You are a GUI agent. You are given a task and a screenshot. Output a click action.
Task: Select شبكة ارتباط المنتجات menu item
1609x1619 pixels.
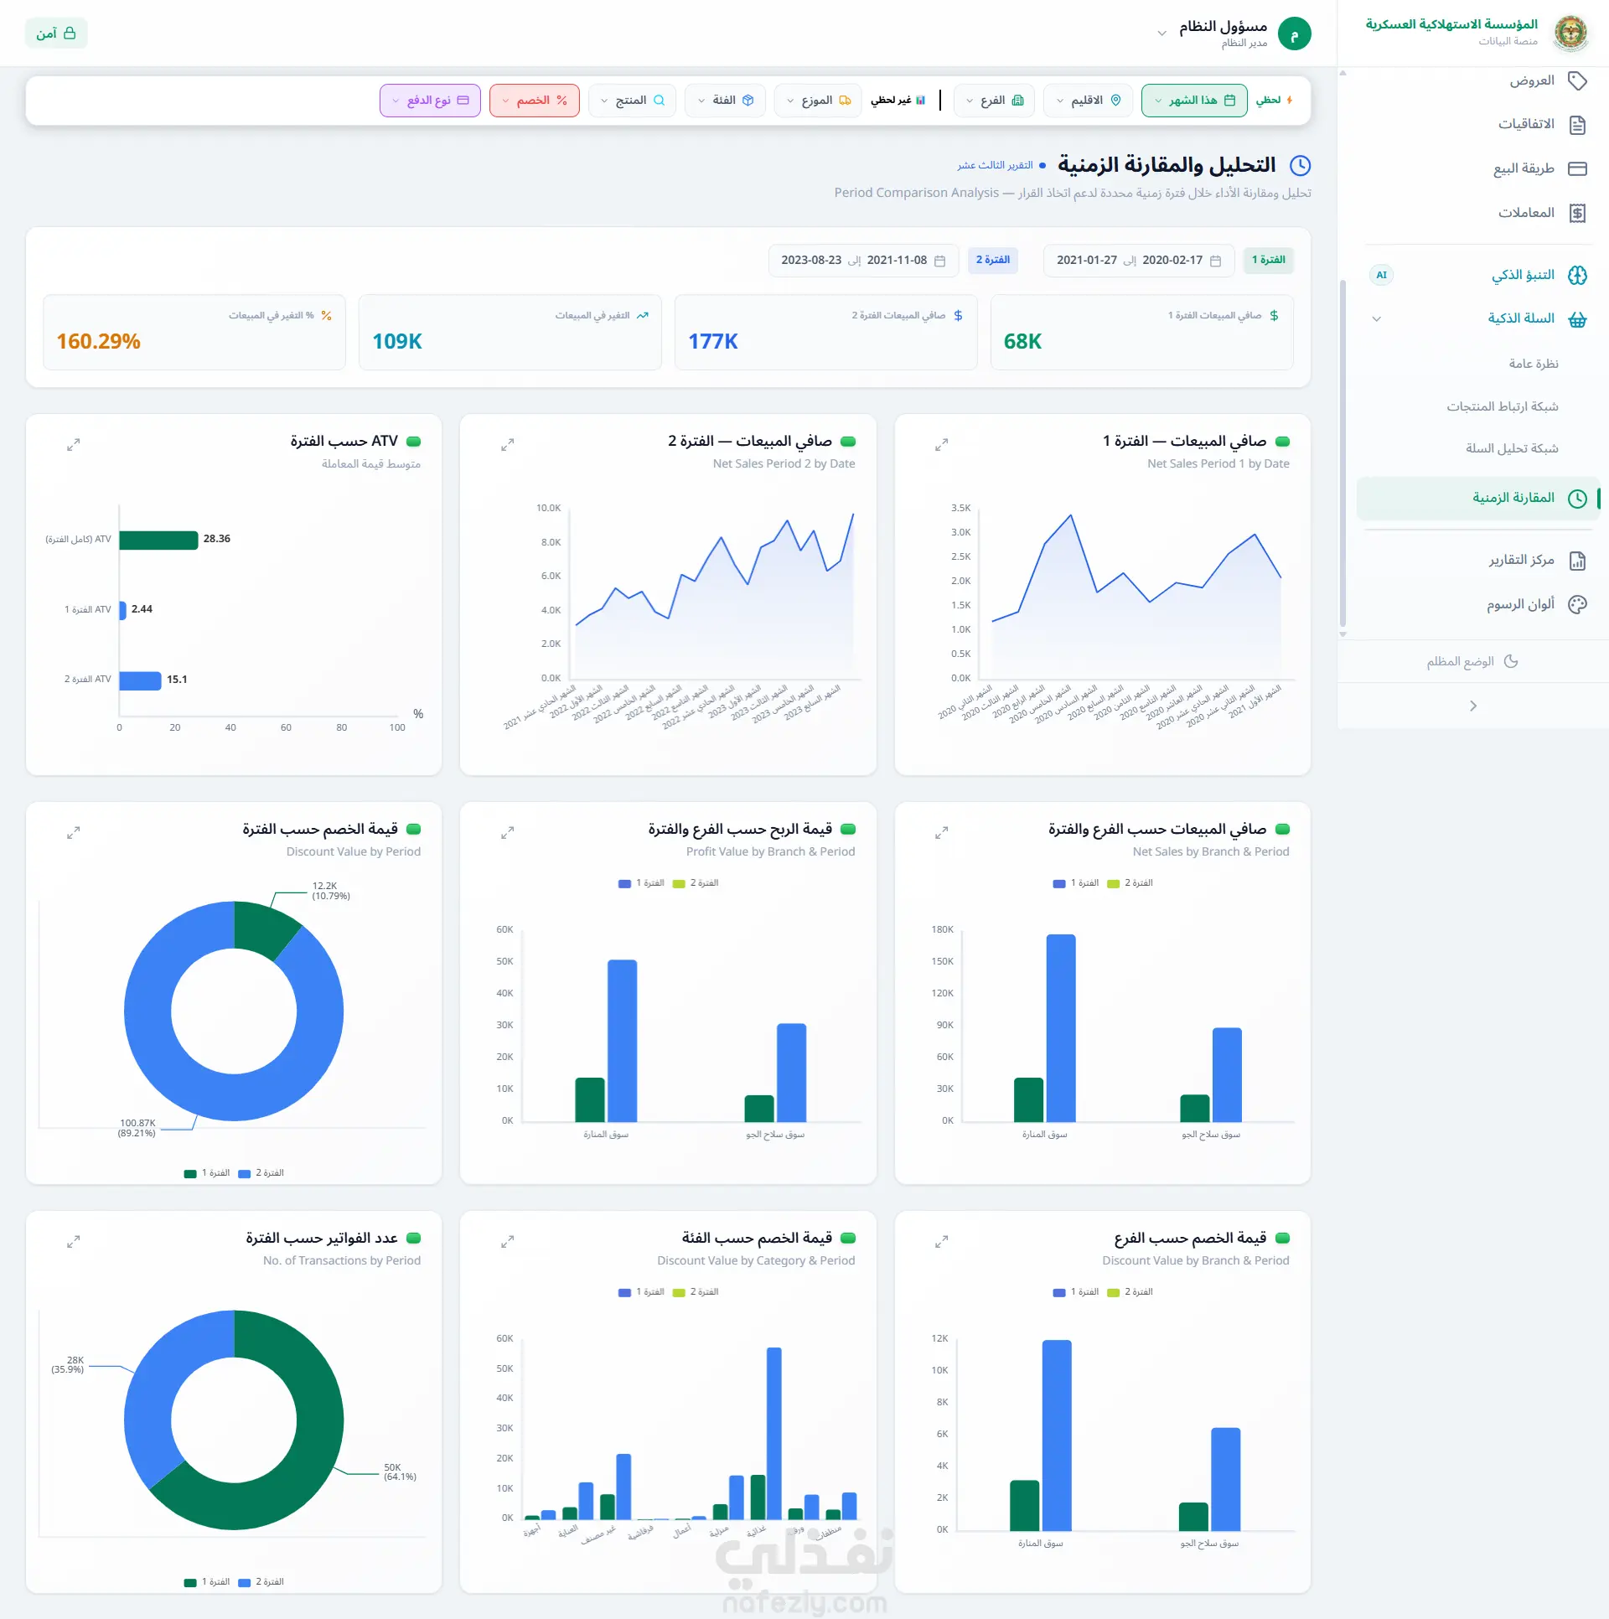tap(1502, 406)
